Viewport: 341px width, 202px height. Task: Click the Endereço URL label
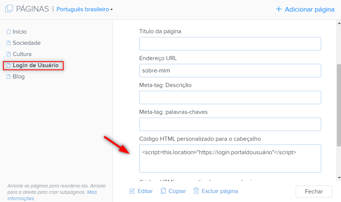tap(158, 58)
